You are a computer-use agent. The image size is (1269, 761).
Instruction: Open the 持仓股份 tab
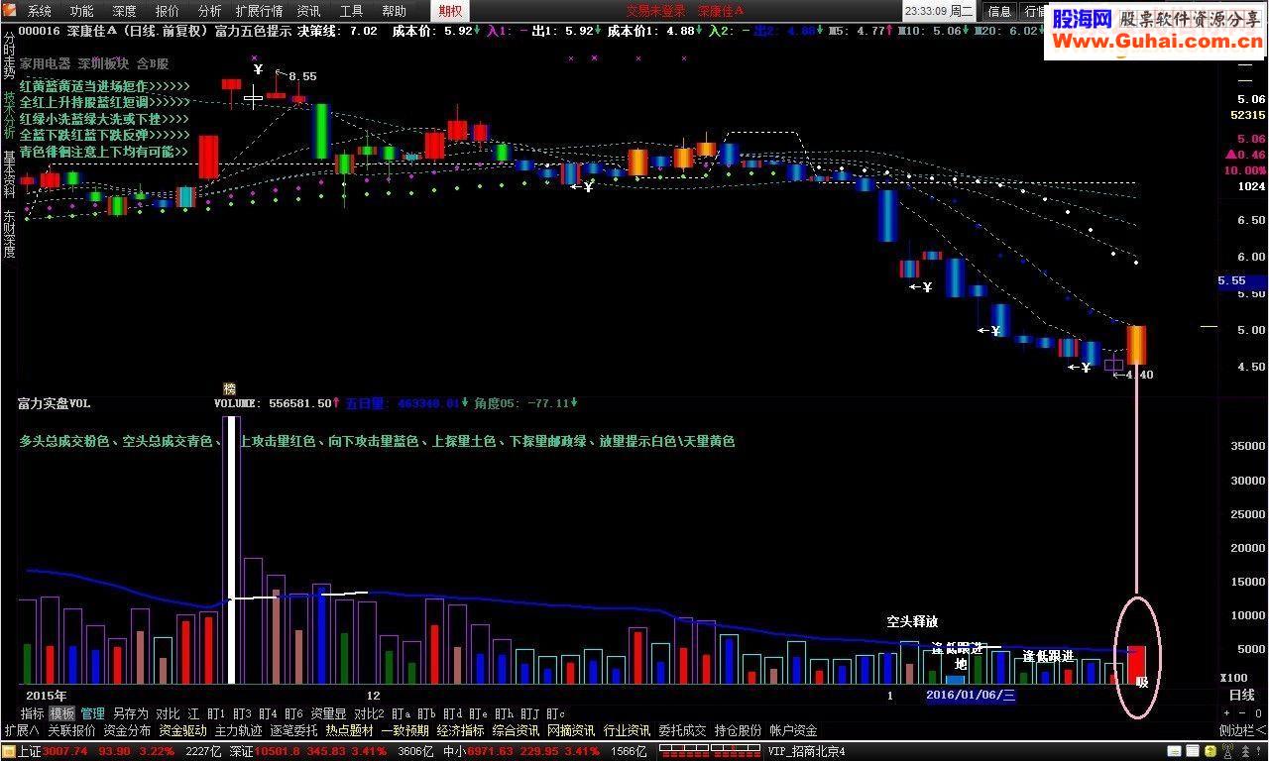click(x=738, y=730)
